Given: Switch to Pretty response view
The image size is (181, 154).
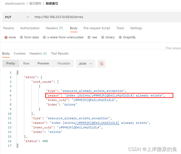Looking at the screenshot, I should coord(11,63).
